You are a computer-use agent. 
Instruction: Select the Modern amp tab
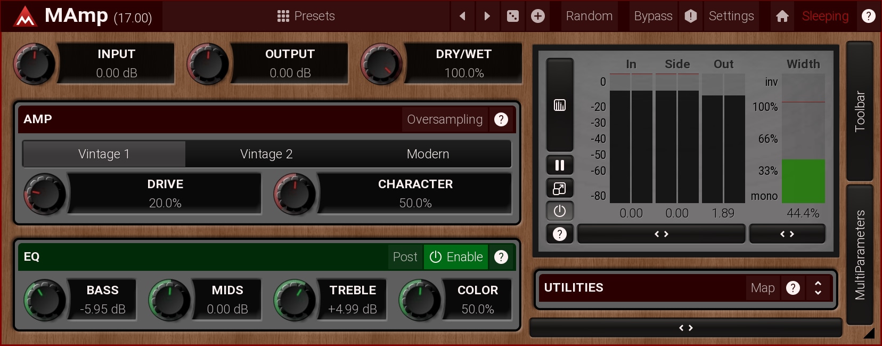point(428,154)
